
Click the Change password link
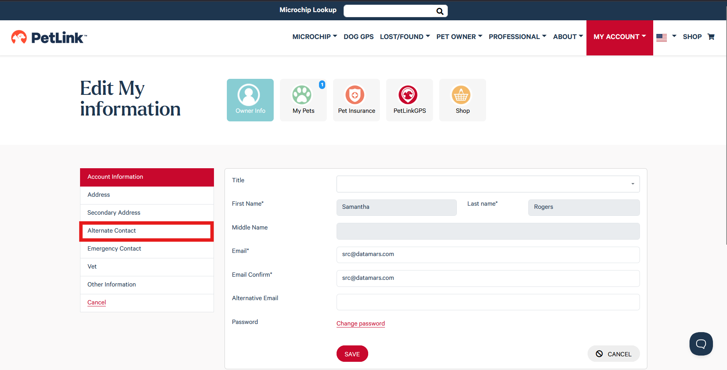[x=361, y=324]
